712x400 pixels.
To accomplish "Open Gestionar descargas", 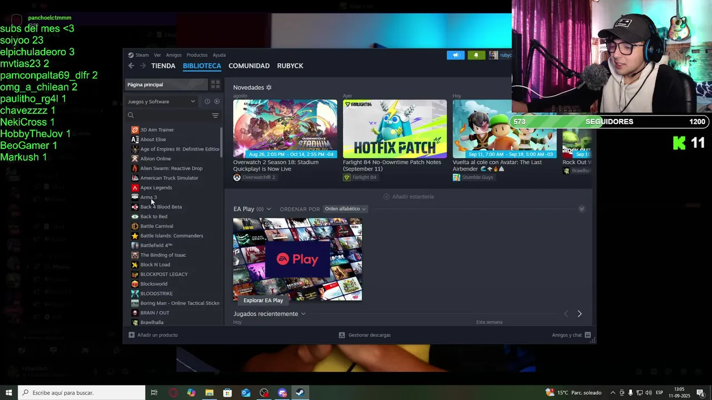I will click(x=365, y=335).
